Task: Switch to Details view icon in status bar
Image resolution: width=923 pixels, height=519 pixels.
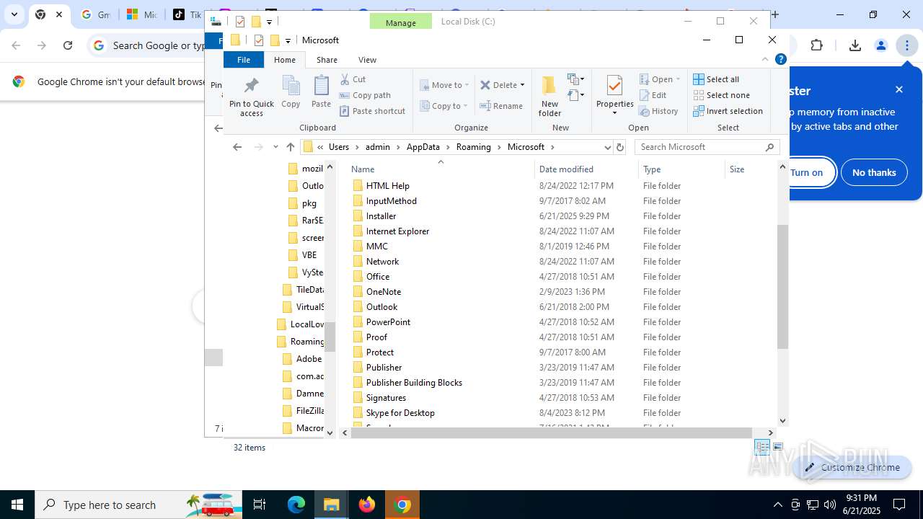Action: pyautogui.click(x=761, y=448)
